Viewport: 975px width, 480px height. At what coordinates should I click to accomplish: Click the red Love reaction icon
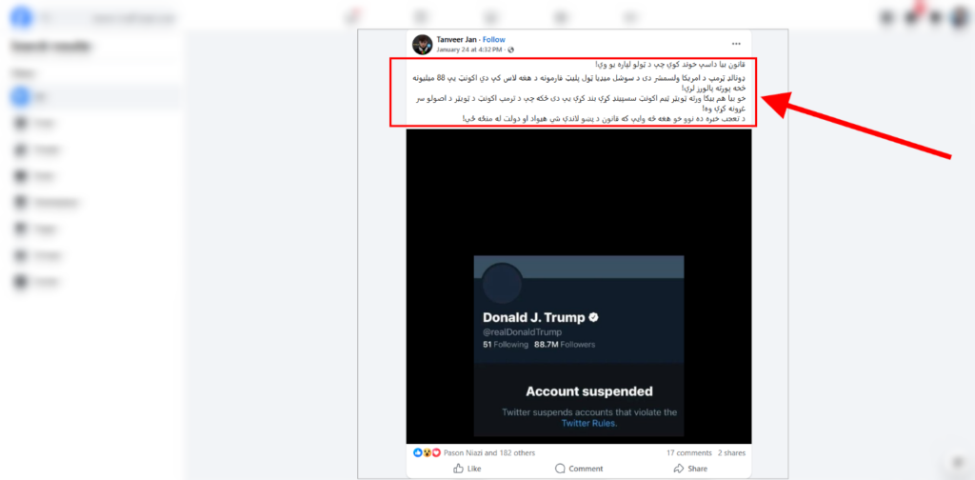(x=436, y=452)
